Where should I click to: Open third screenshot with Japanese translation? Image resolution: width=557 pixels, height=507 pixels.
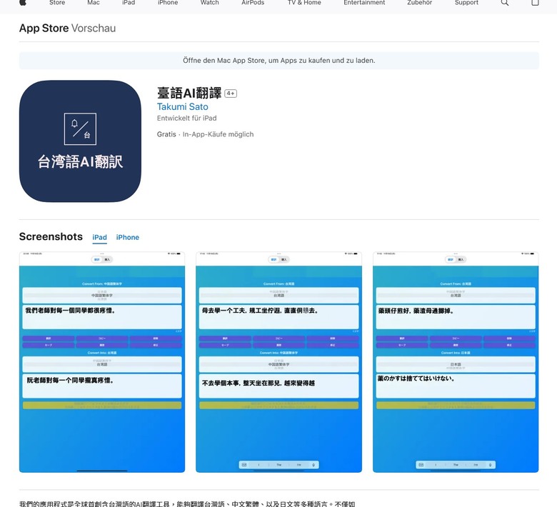tap(456, 362)
